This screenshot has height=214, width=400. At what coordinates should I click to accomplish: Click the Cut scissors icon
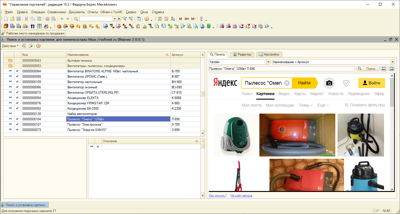[x=27, y=19]
